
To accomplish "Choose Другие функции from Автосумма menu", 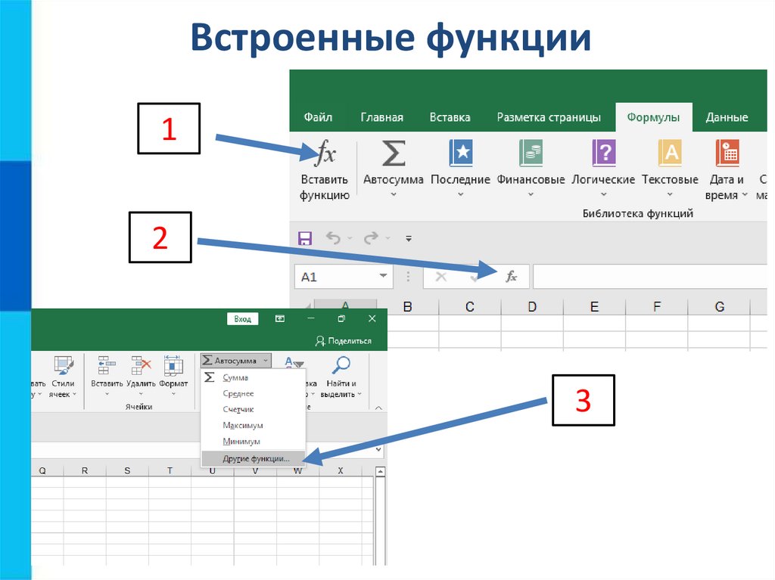I will pos(253,458).
